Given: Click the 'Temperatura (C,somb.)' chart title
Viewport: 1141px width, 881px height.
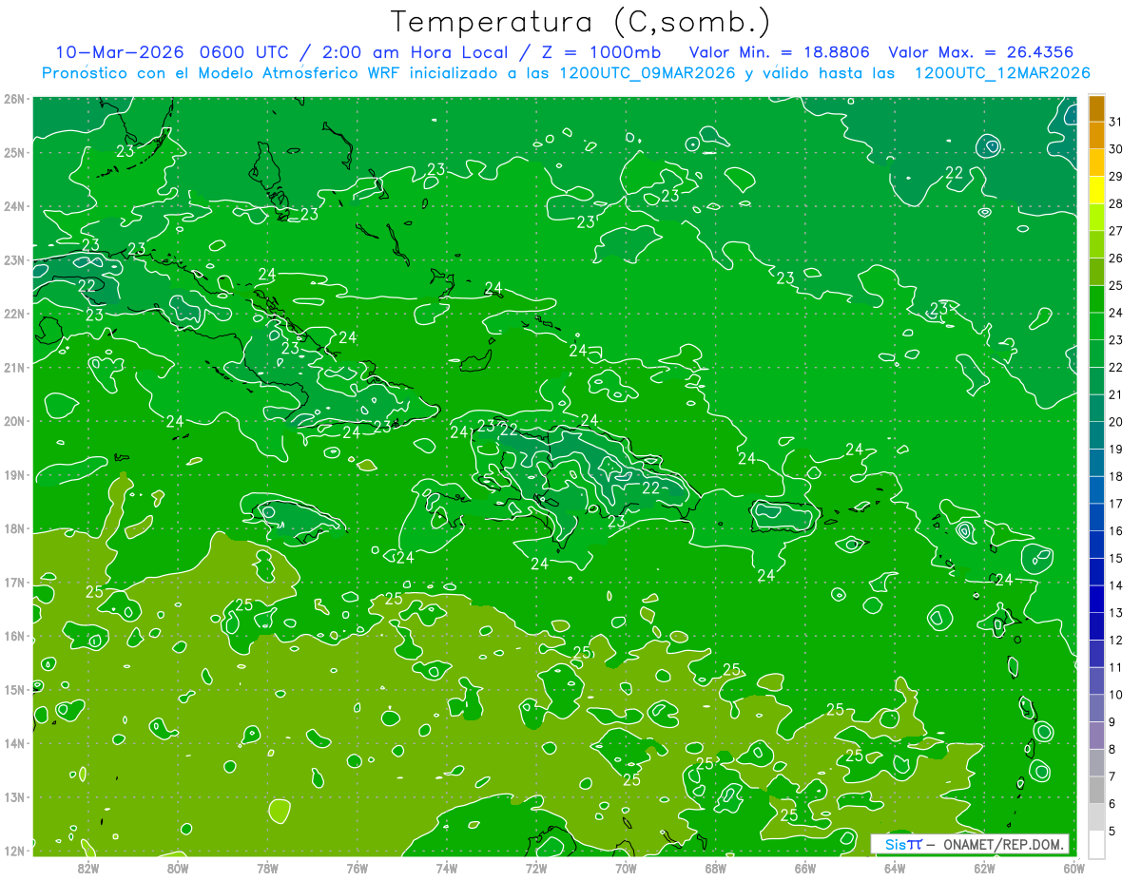Looking at the screenshot, I should (580, 22).
